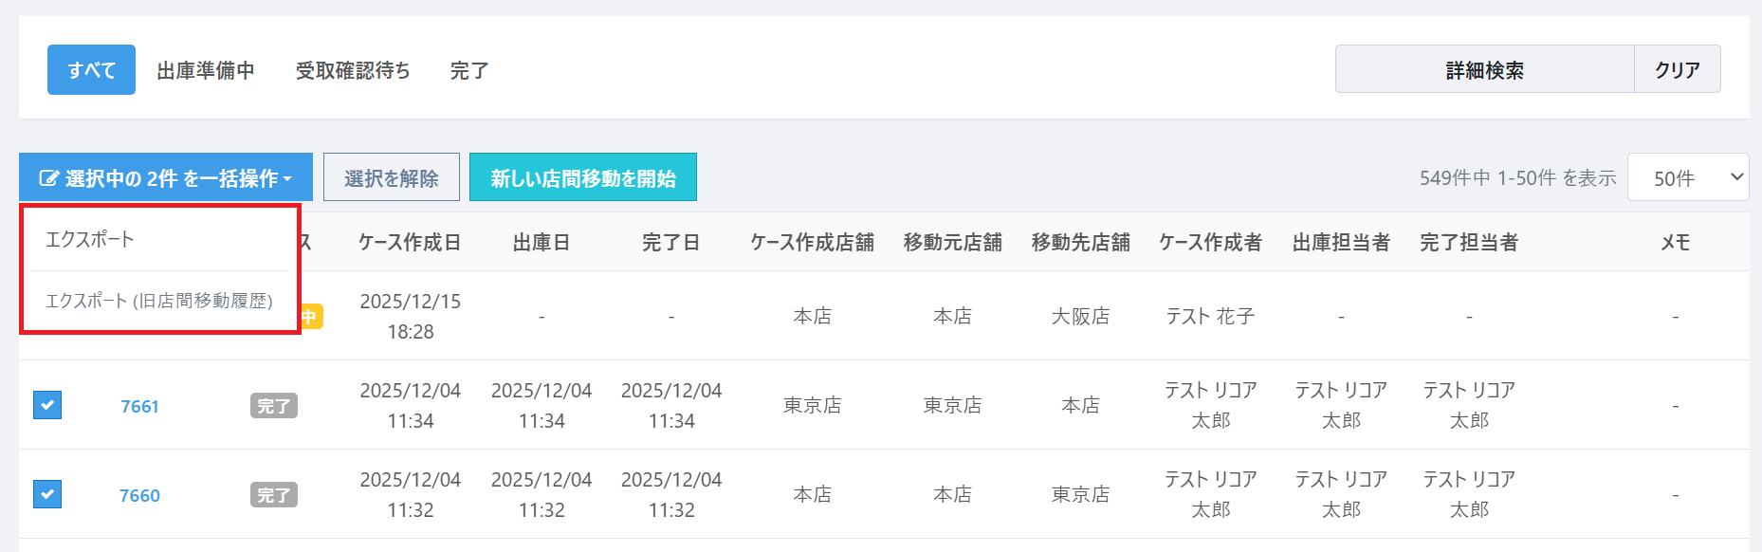Open case link 7661
This screenshot has width=1762, height=552.
pyautogui.click(x=139, y=406)
